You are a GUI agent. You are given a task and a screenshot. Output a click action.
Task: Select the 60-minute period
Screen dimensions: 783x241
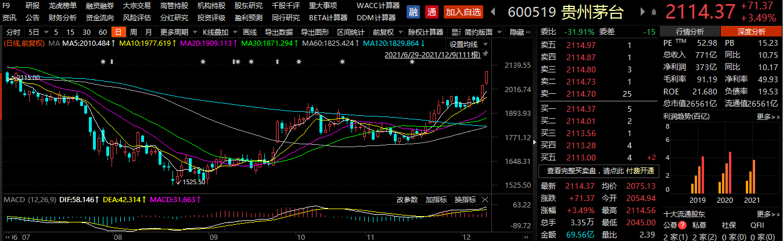(x=103, y=32)
